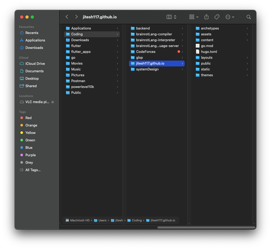This screenshot has height=249, width=271.
Task: Navigate back using the back arrow
Action: [x=66, y=17]
